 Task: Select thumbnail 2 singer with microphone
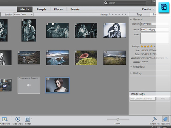click(29, 30)
